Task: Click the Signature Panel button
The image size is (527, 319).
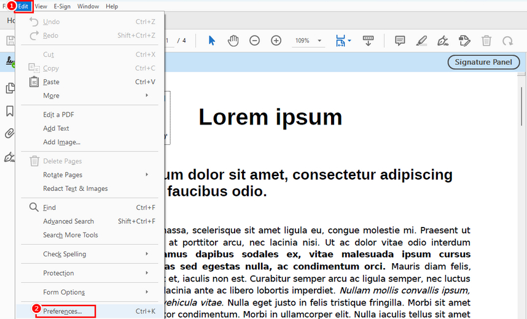Action: pyautogui.click(x=483, y=62)
